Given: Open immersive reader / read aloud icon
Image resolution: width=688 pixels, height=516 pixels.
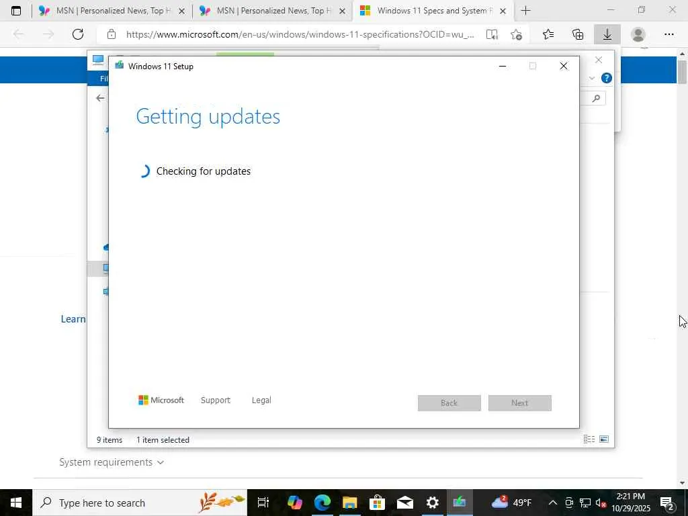Looking at the screenshot, I should [492, 34].
